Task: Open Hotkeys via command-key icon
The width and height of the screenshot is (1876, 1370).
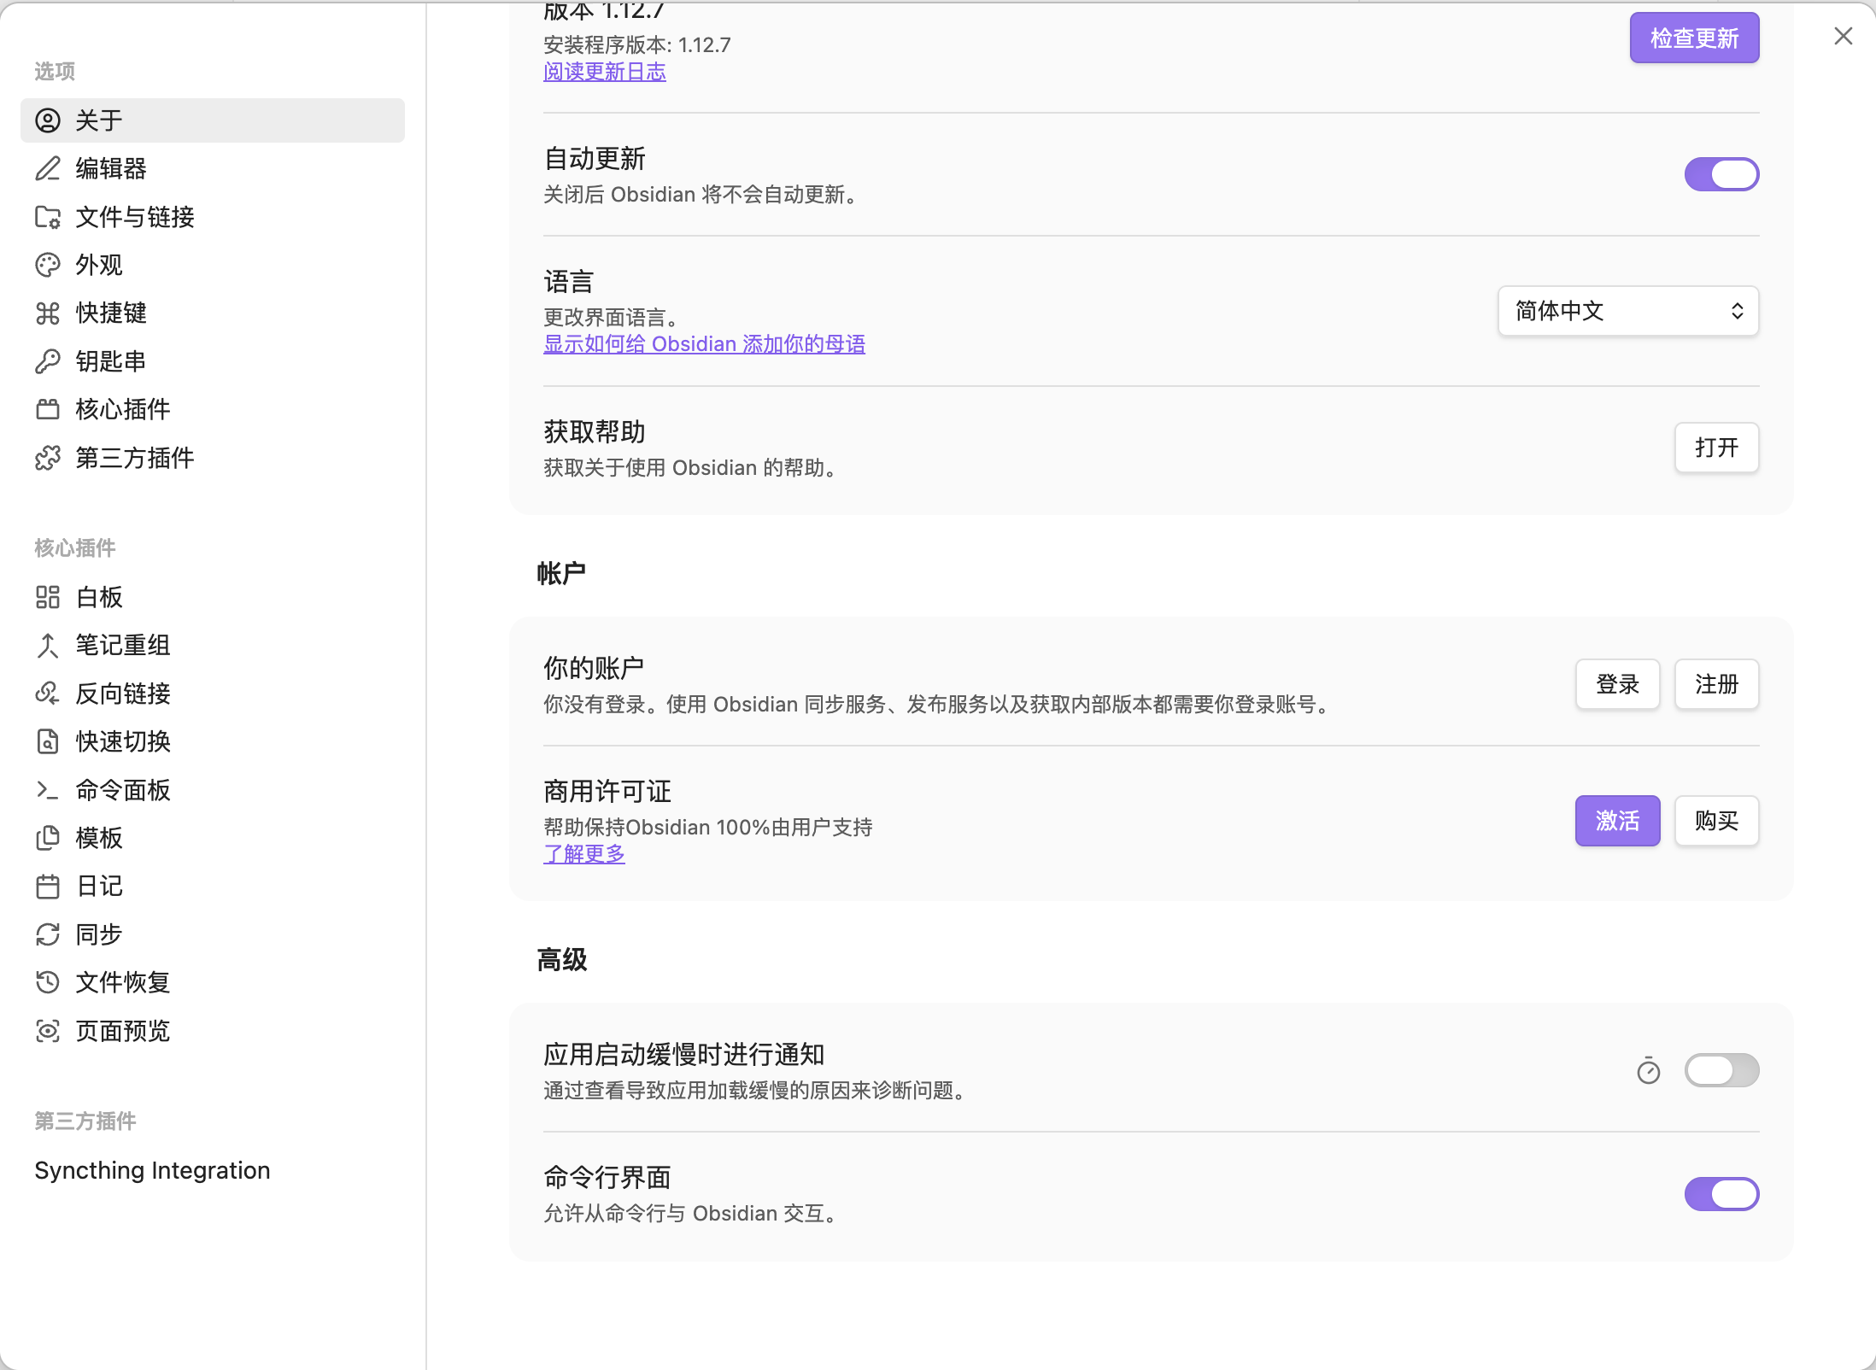Action: tap(48, 313)
